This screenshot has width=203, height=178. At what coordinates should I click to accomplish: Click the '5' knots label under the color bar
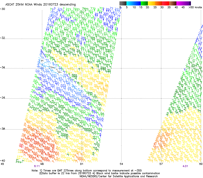pos(127,7)
